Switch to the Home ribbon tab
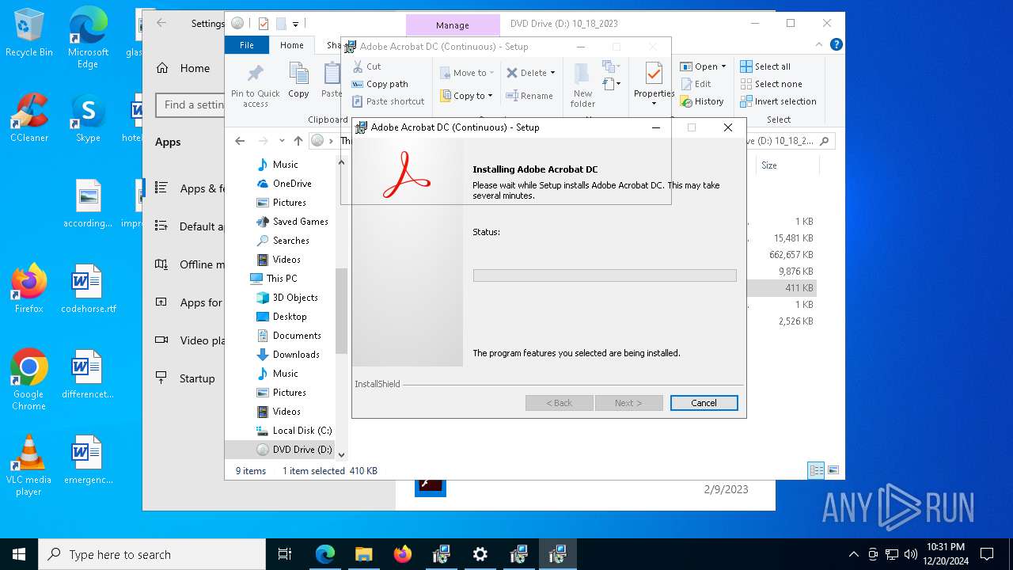 click(x=291, y=45)
